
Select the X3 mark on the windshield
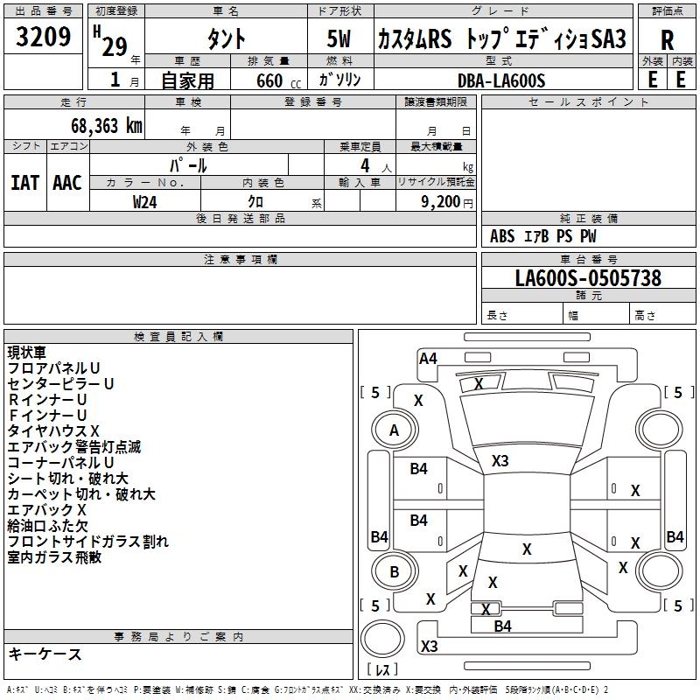(500, 460)
